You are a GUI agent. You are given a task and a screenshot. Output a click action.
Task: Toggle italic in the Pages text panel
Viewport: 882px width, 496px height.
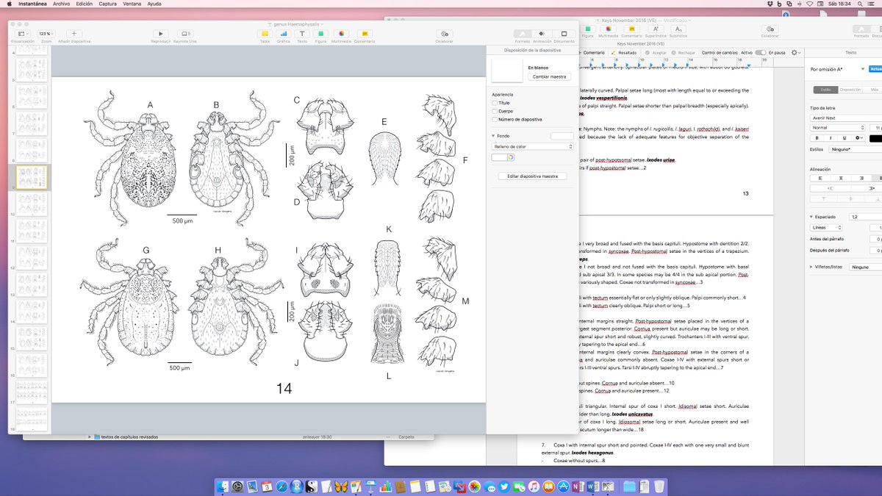(831, 137)
